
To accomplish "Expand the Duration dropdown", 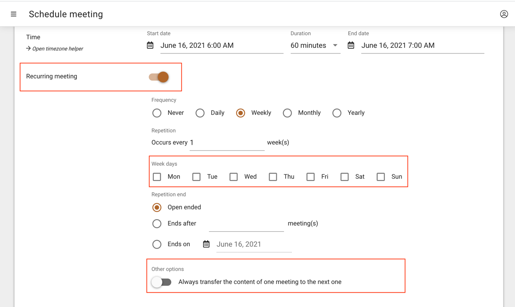I will (x=315, y=46).
